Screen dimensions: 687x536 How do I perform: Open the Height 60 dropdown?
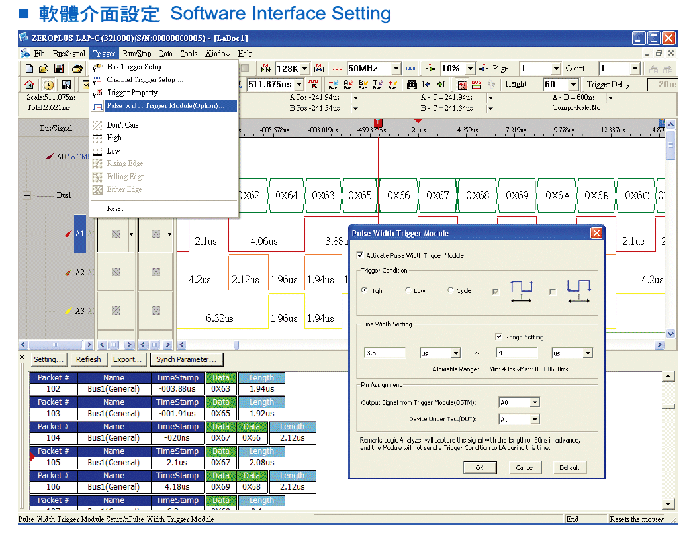tap(573, 85)
